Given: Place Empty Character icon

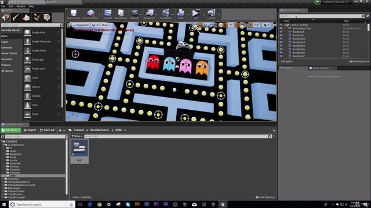Looking at the screenshot, I should [27, 41].
